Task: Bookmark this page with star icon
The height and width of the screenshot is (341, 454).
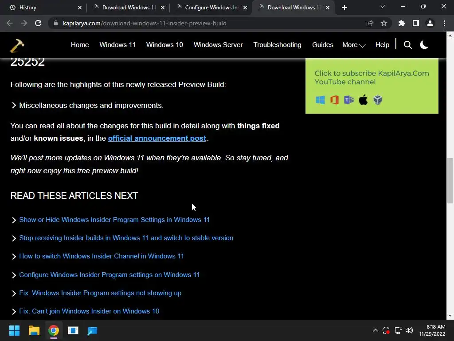Action: 384,23
